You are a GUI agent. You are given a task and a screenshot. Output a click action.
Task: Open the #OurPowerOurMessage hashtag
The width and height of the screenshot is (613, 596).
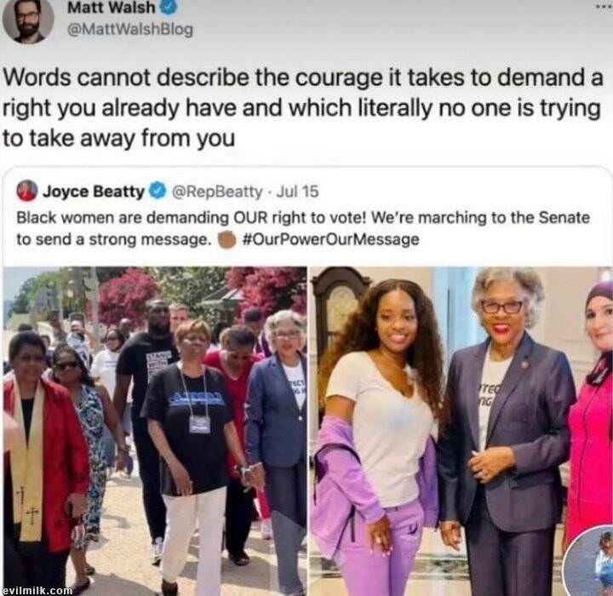[330, 239]
